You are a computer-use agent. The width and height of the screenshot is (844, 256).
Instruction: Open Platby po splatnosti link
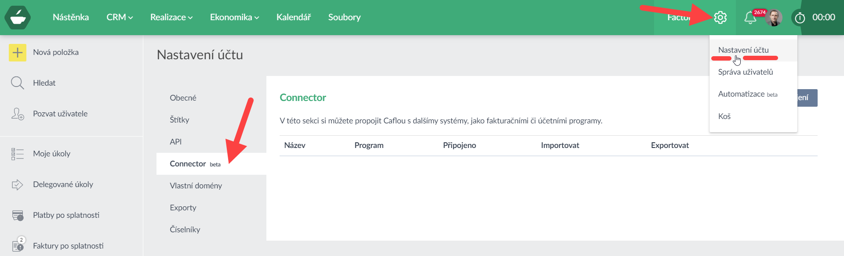[x=66, y=215]
